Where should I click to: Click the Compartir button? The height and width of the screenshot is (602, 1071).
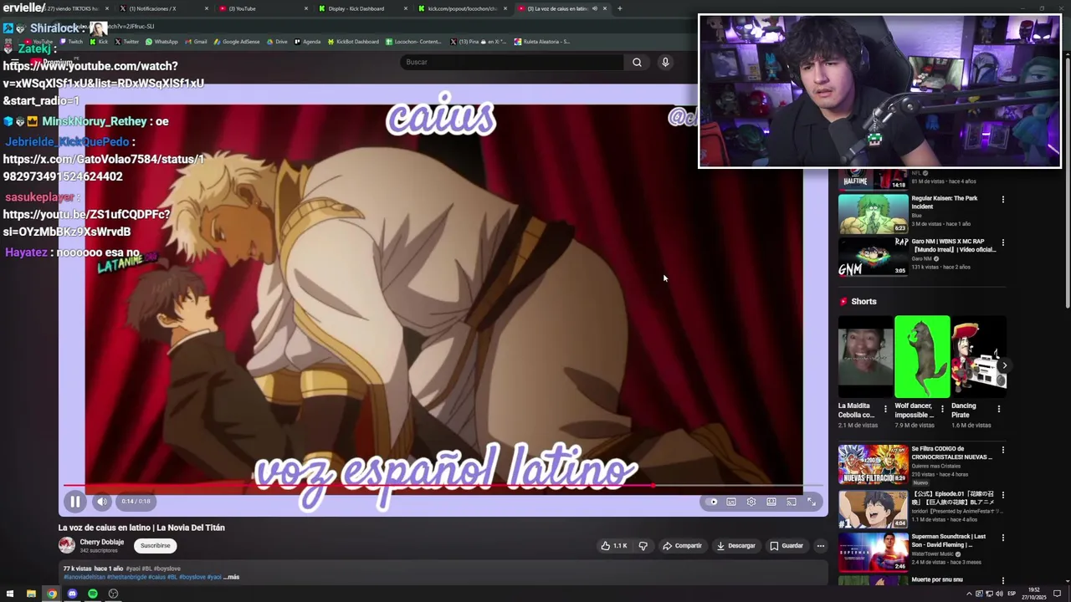[682, 546]
